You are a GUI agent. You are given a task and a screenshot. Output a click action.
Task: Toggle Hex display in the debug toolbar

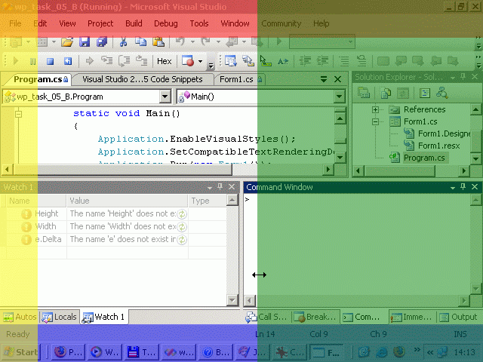tap(165, 61)
